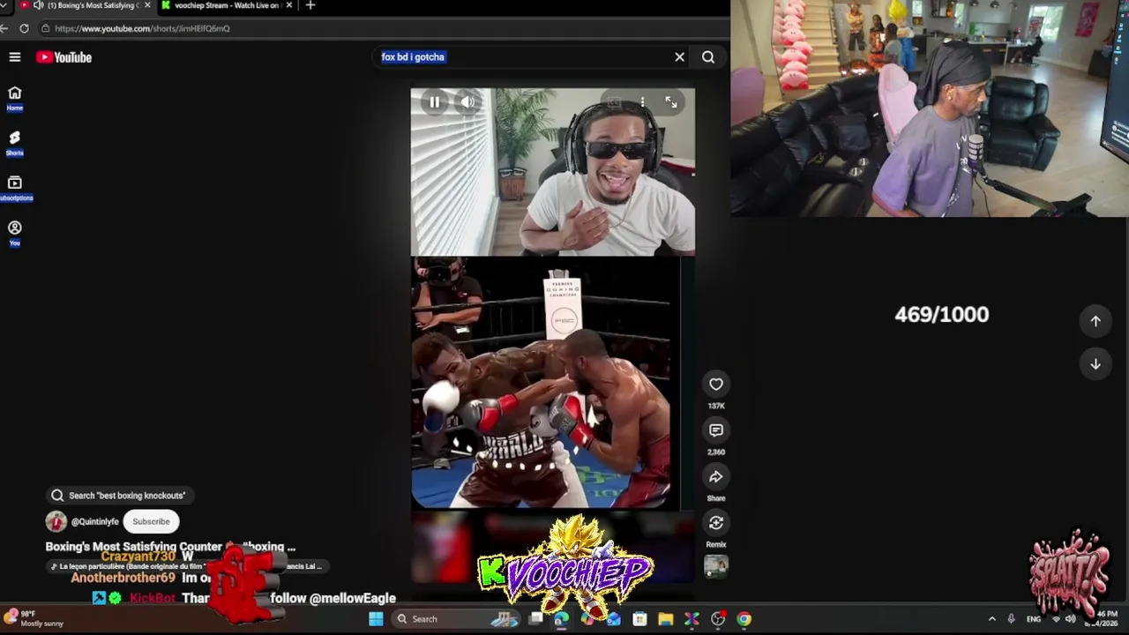Close the Boxing's Most Satisfying tab

[146, 5]
